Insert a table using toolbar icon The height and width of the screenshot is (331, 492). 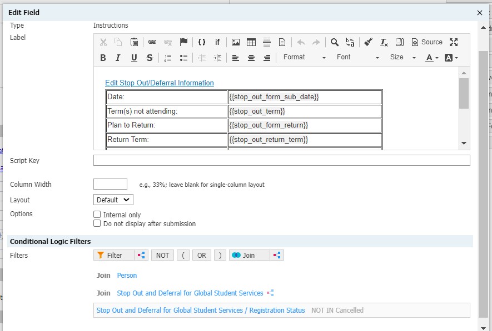[251, 42]
